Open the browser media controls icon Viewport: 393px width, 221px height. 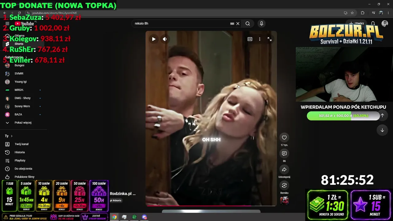click(373, 13)
